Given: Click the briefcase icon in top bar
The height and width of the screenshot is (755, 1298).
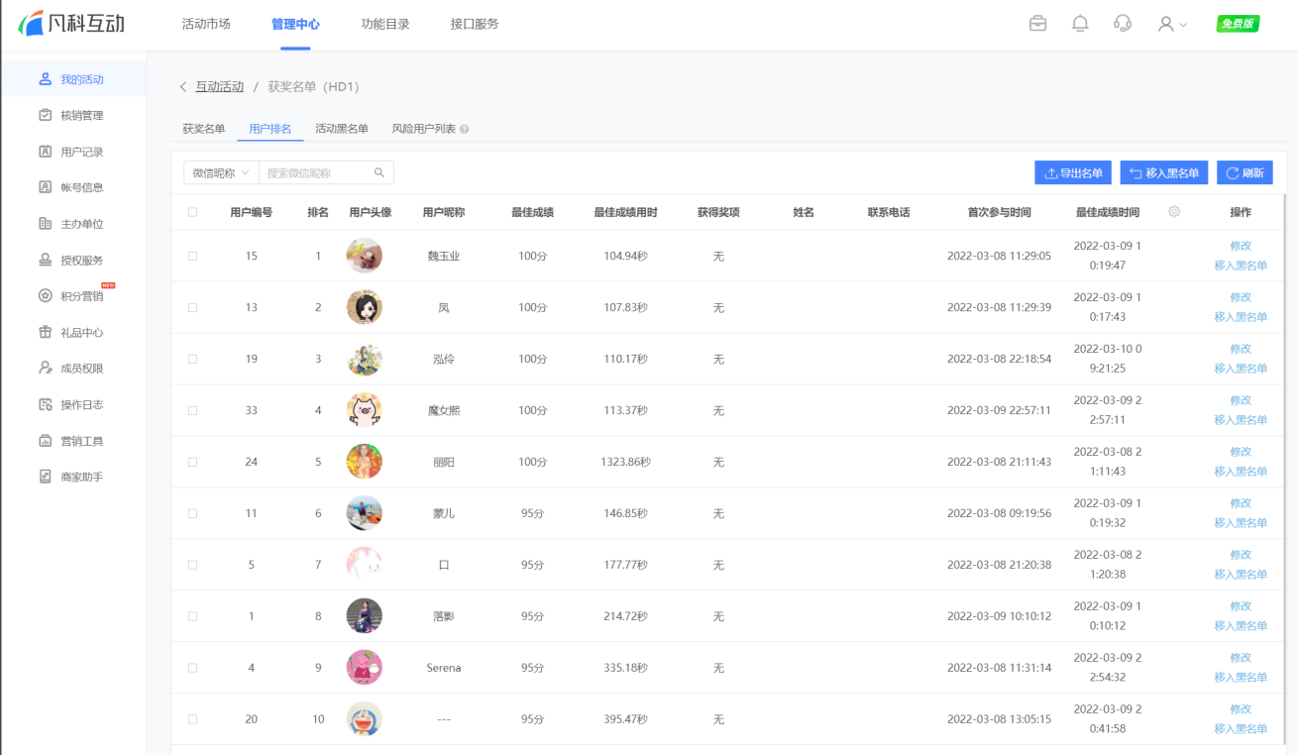Looking at the screenshot, I should point(1037,24).
